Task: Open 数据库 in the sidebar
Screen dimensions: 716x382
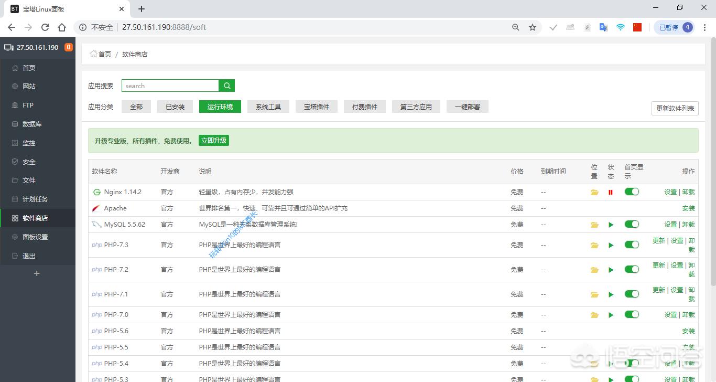Action: [38, 124]
